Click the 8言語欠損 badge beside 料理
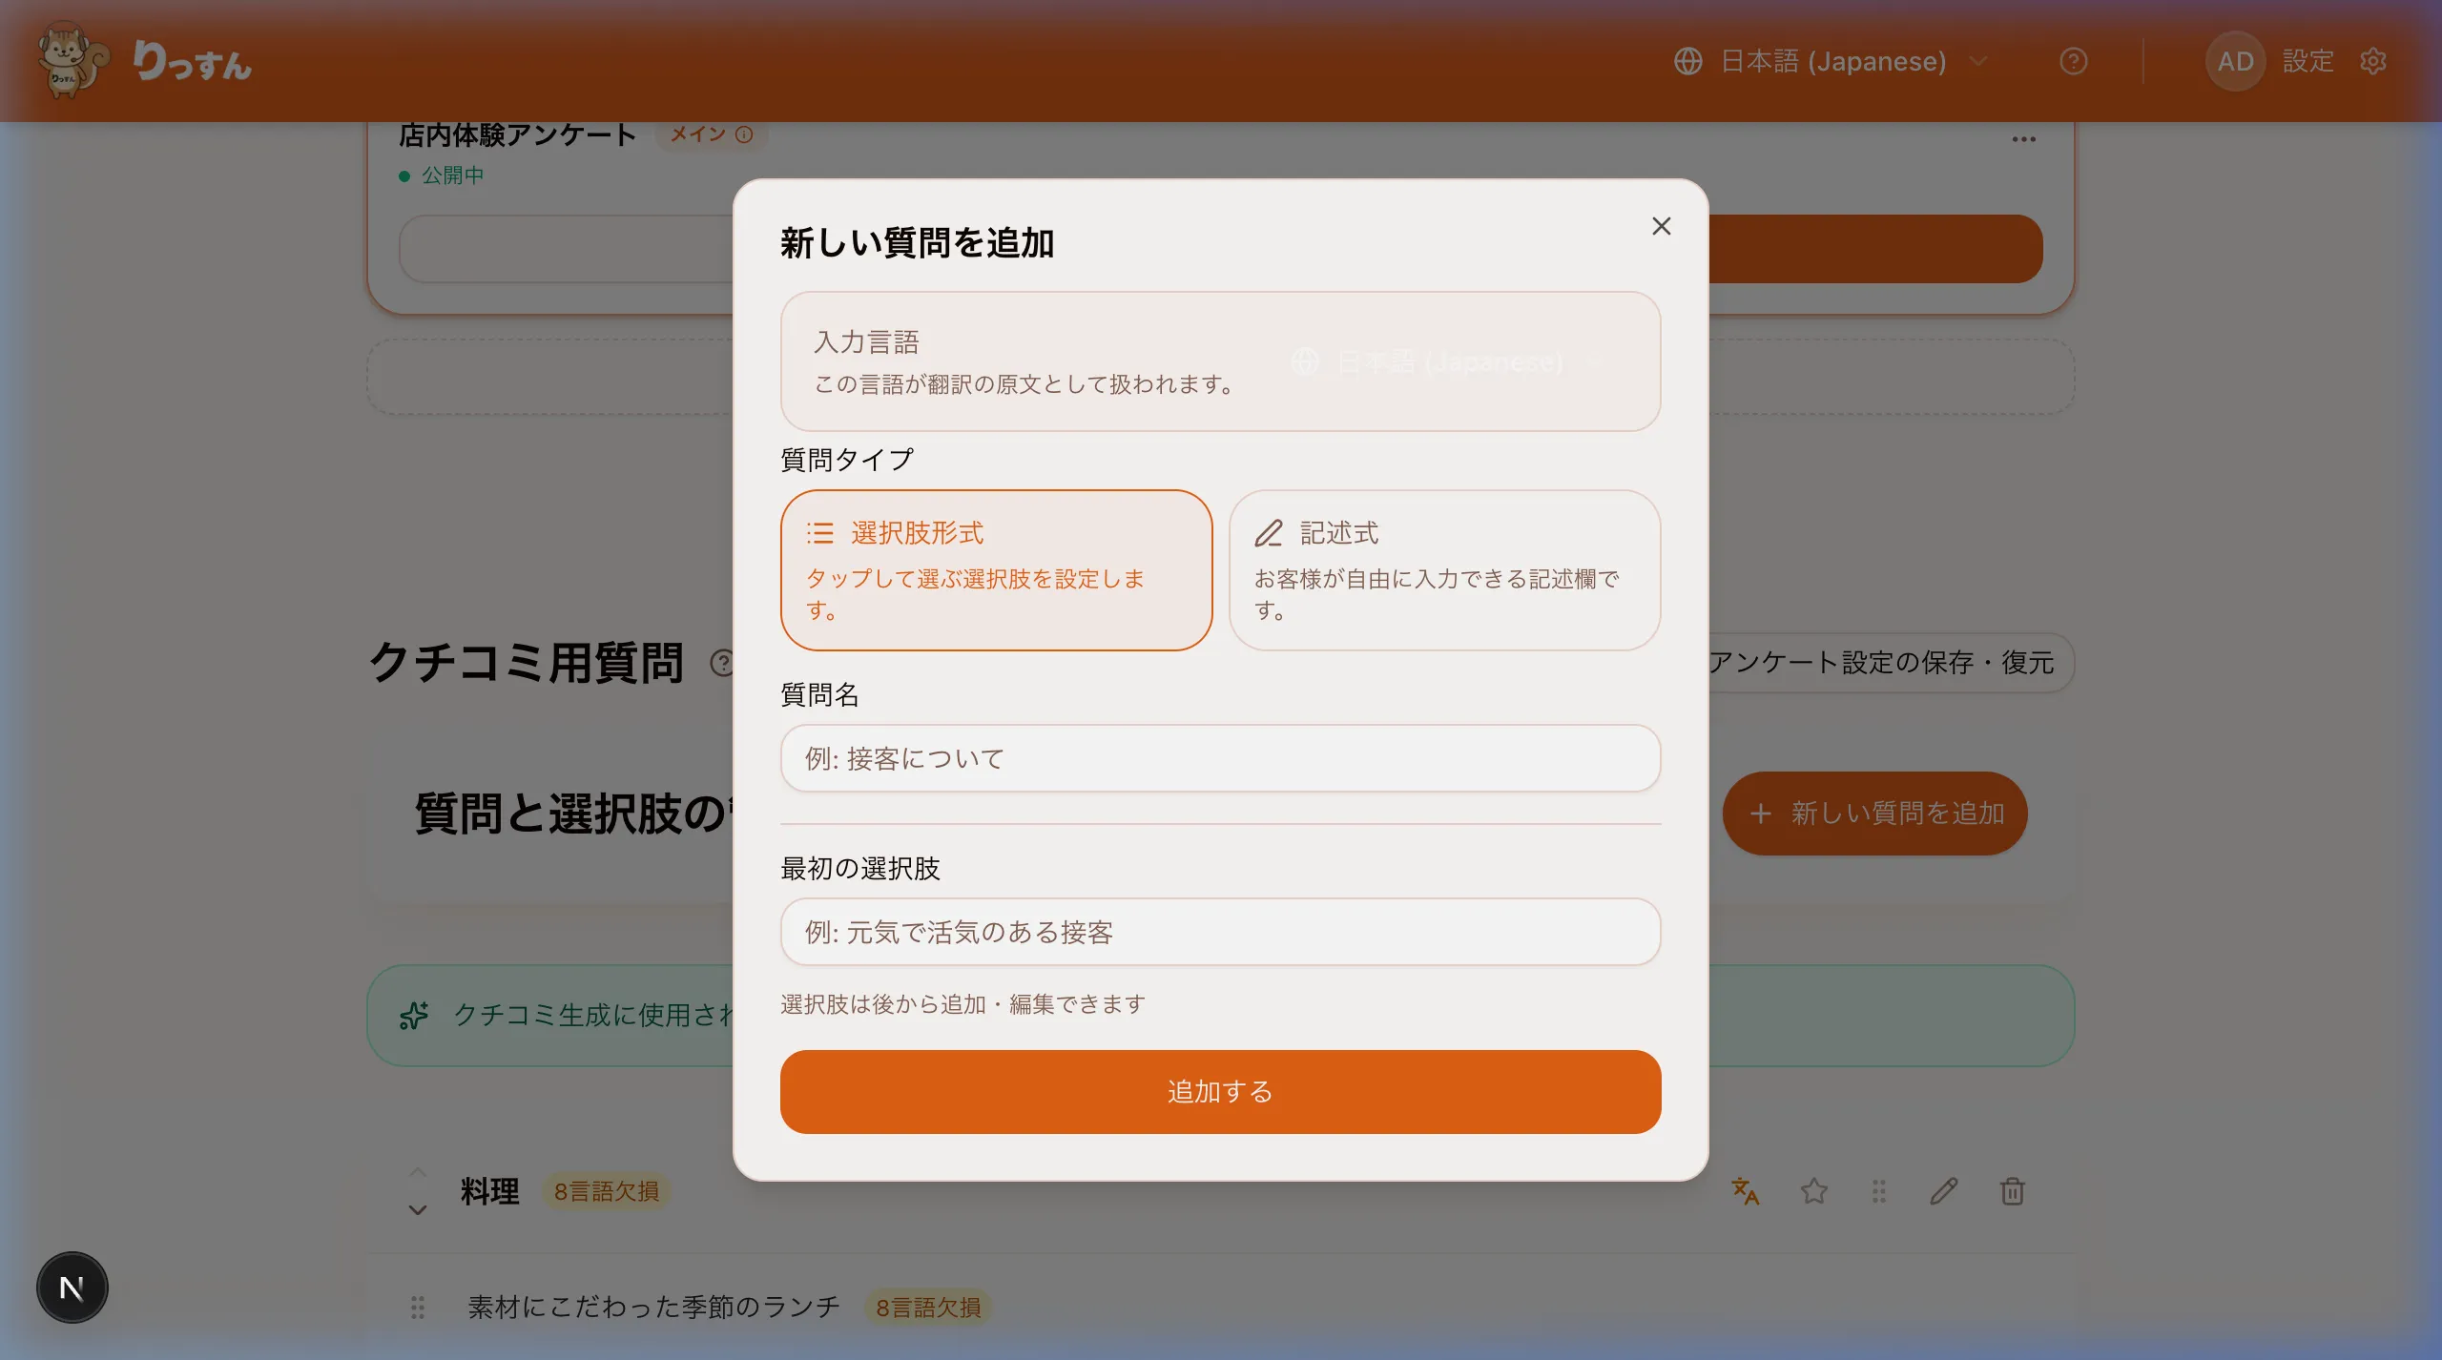This screenshot has height=1360, width=2442. coord(607,1191)
